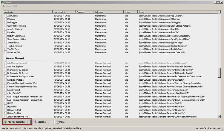Click the System Ninja row icon

click(5, 43)
